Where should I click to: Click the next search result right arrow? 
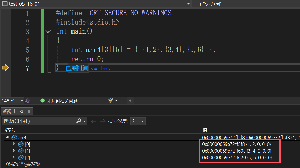[103, 121]
